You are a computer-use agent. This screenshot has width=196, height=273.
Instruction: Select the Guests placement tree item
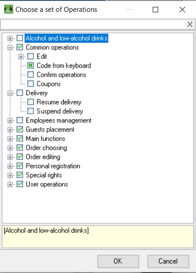coord(50,130)
